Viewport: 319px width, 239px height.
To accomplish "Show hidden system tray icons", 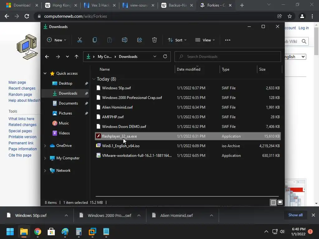I will (x=266, y=232).
